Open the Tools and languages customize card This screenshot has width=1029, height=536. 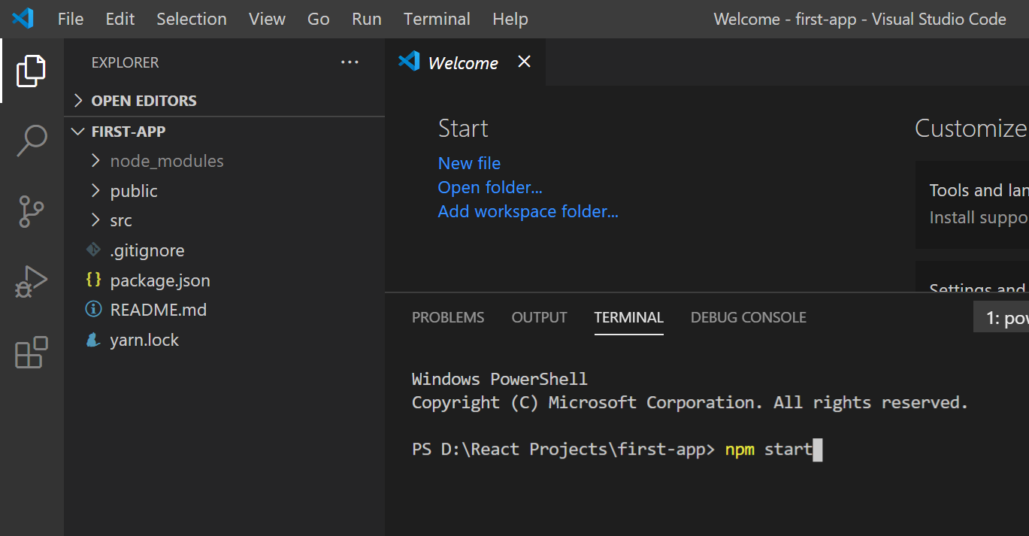coord(972,204)
